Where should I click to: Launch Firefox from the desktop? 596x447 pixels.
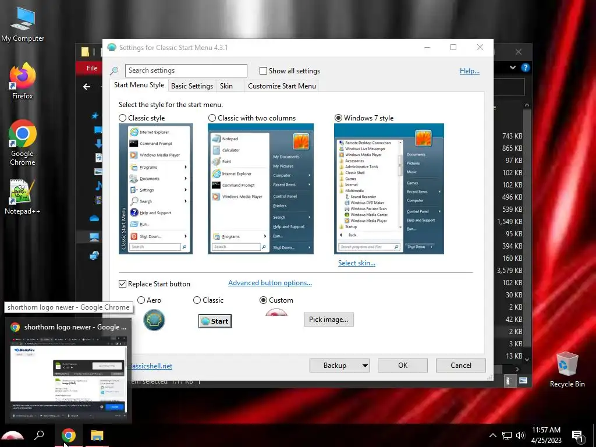[x=23, y=81]
